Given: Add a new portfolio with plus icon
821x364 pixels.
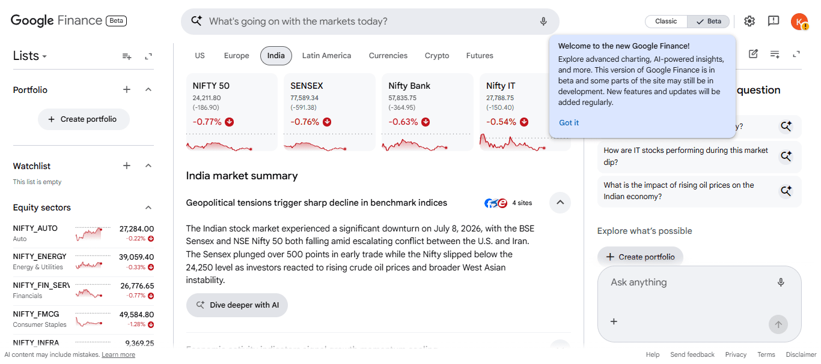Looking at the screenshot, I should (x=127, y=89).
